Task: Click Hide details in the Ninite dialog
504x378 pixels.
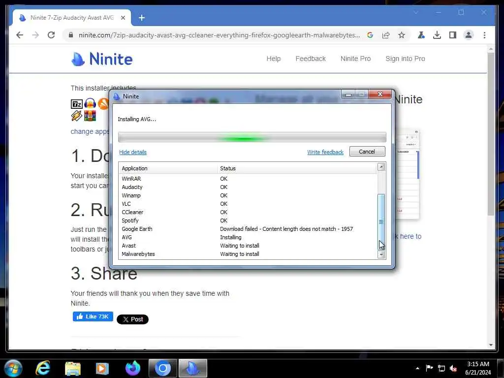Action: 133,152
